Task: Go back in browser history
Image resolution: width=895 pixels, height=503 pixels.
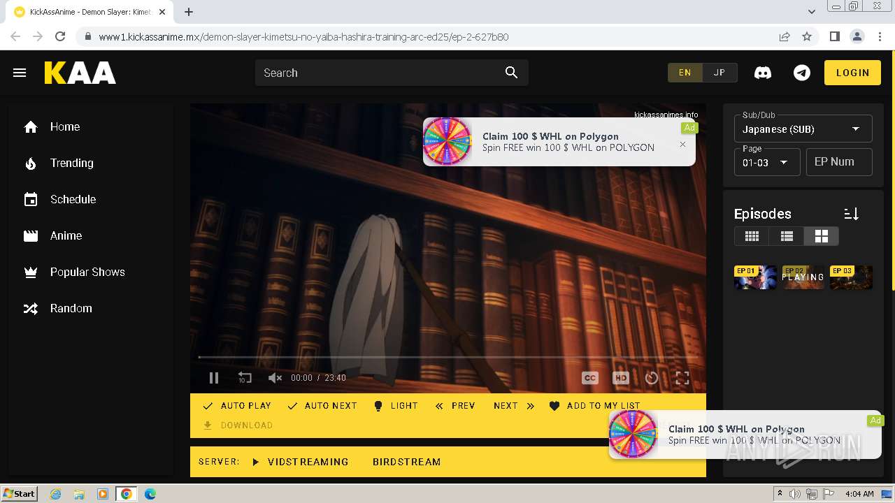Action: (x=15, y=36)
